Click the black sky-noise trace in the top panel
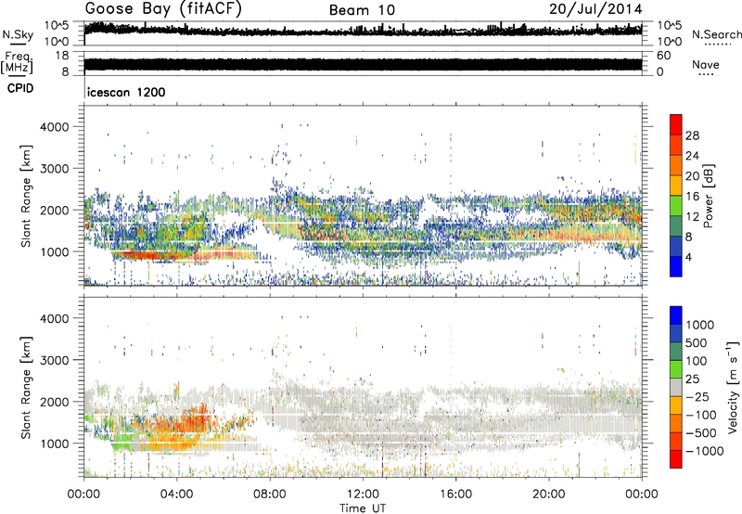Viewport: 742px width, 514px height. pyautogui.click(x=363, y=32)
